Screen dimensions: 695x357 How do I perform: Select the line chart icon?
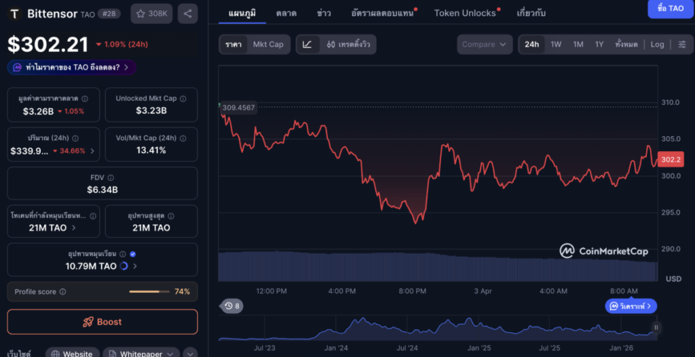click(x=307, y=44)
